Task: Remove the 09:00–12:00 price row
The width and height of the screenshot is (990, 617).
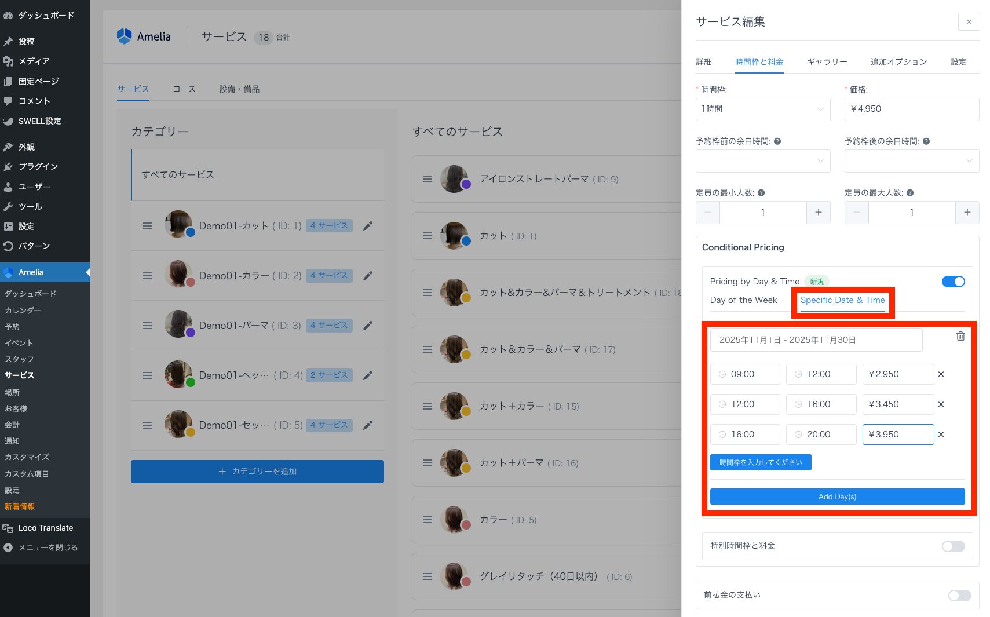Action: coord(941,374)
